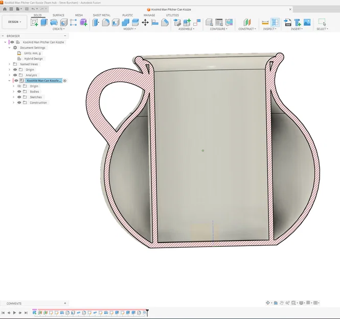Select the Create Sketch tool
The image size is (340, 319).
click(x=34, y=22)
